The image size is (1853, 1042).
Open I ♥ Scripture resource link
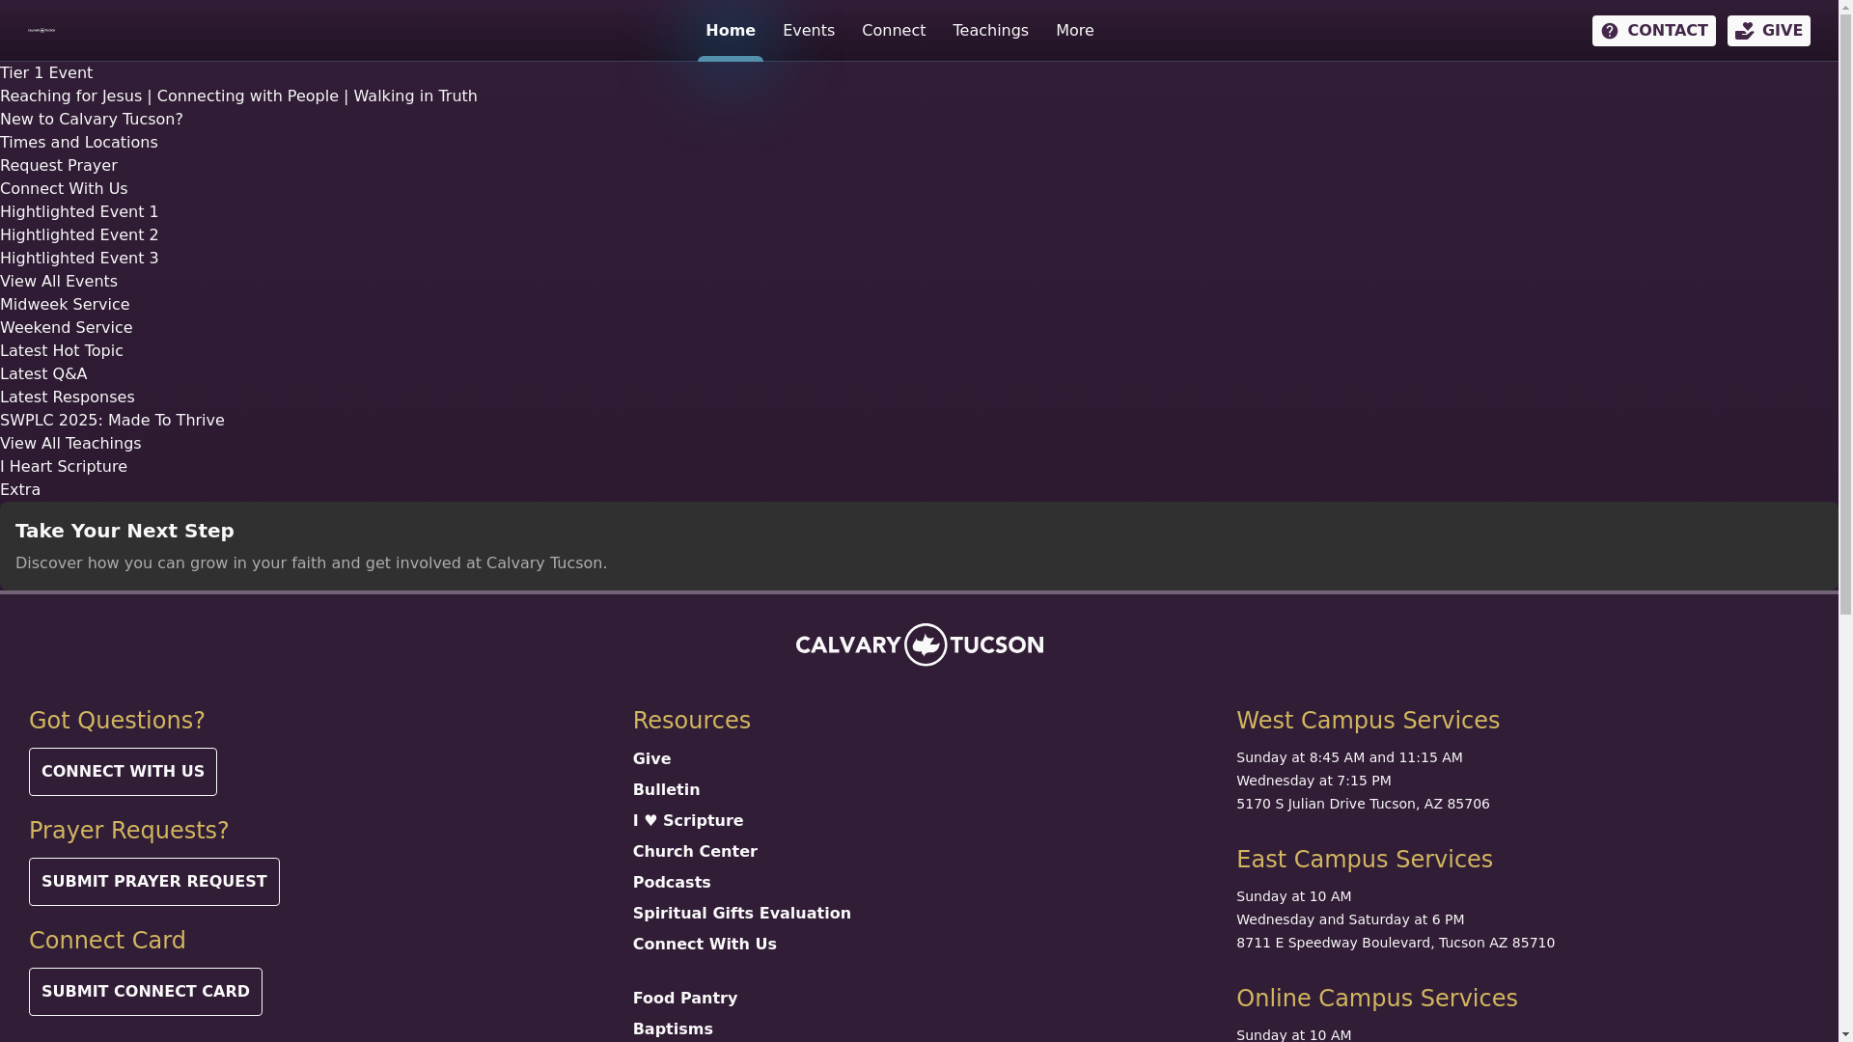pos(688,821)
